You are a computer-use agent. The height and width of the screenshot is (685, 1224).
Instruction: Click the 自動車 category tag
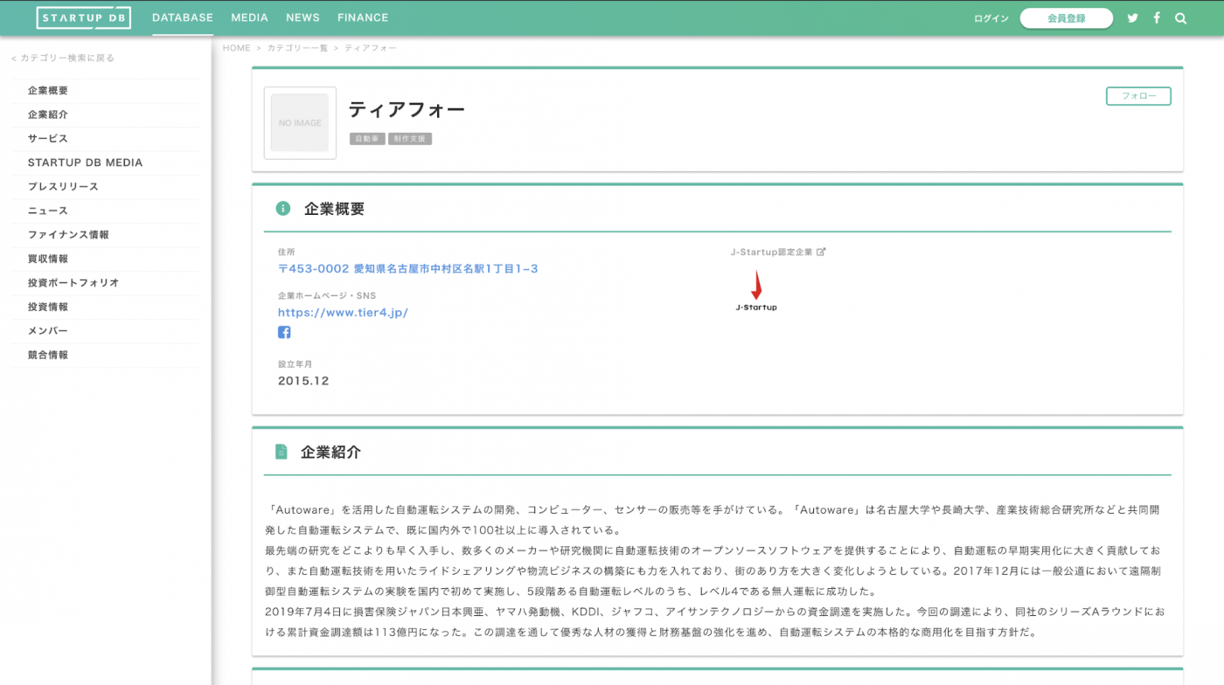click(366, 138)
